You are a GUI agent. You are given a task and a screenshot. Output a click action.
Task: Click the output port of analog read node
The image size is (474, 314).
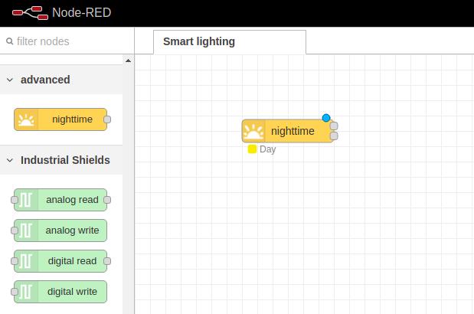click(107, 200)
